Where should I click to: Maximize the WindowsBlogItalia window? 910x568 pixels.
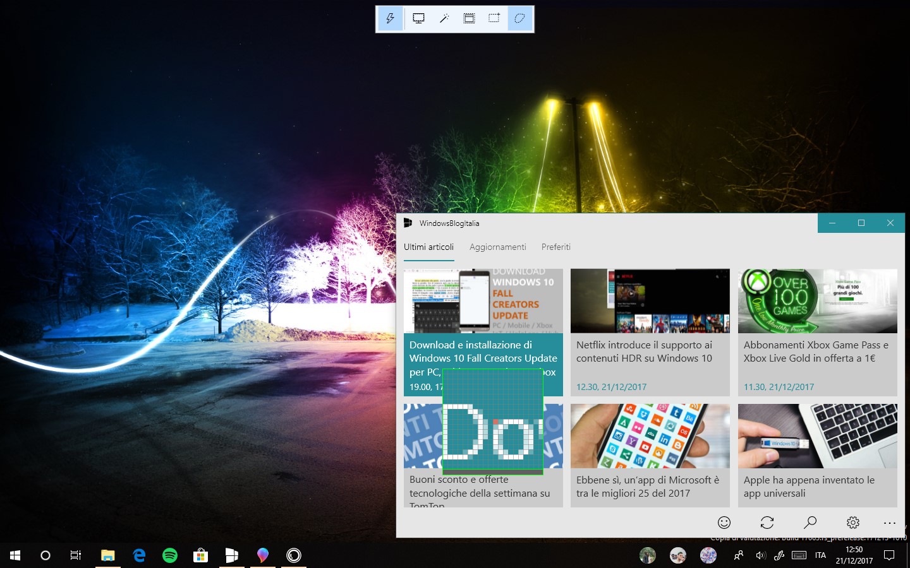tap(861, 223)
